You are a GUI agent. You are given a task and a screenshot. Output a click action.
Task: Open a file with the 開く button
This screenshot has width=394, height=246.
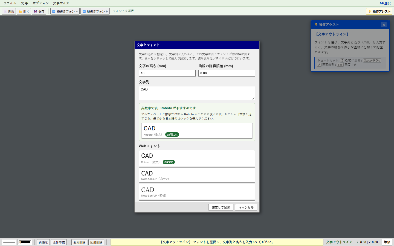coord(24,11)
